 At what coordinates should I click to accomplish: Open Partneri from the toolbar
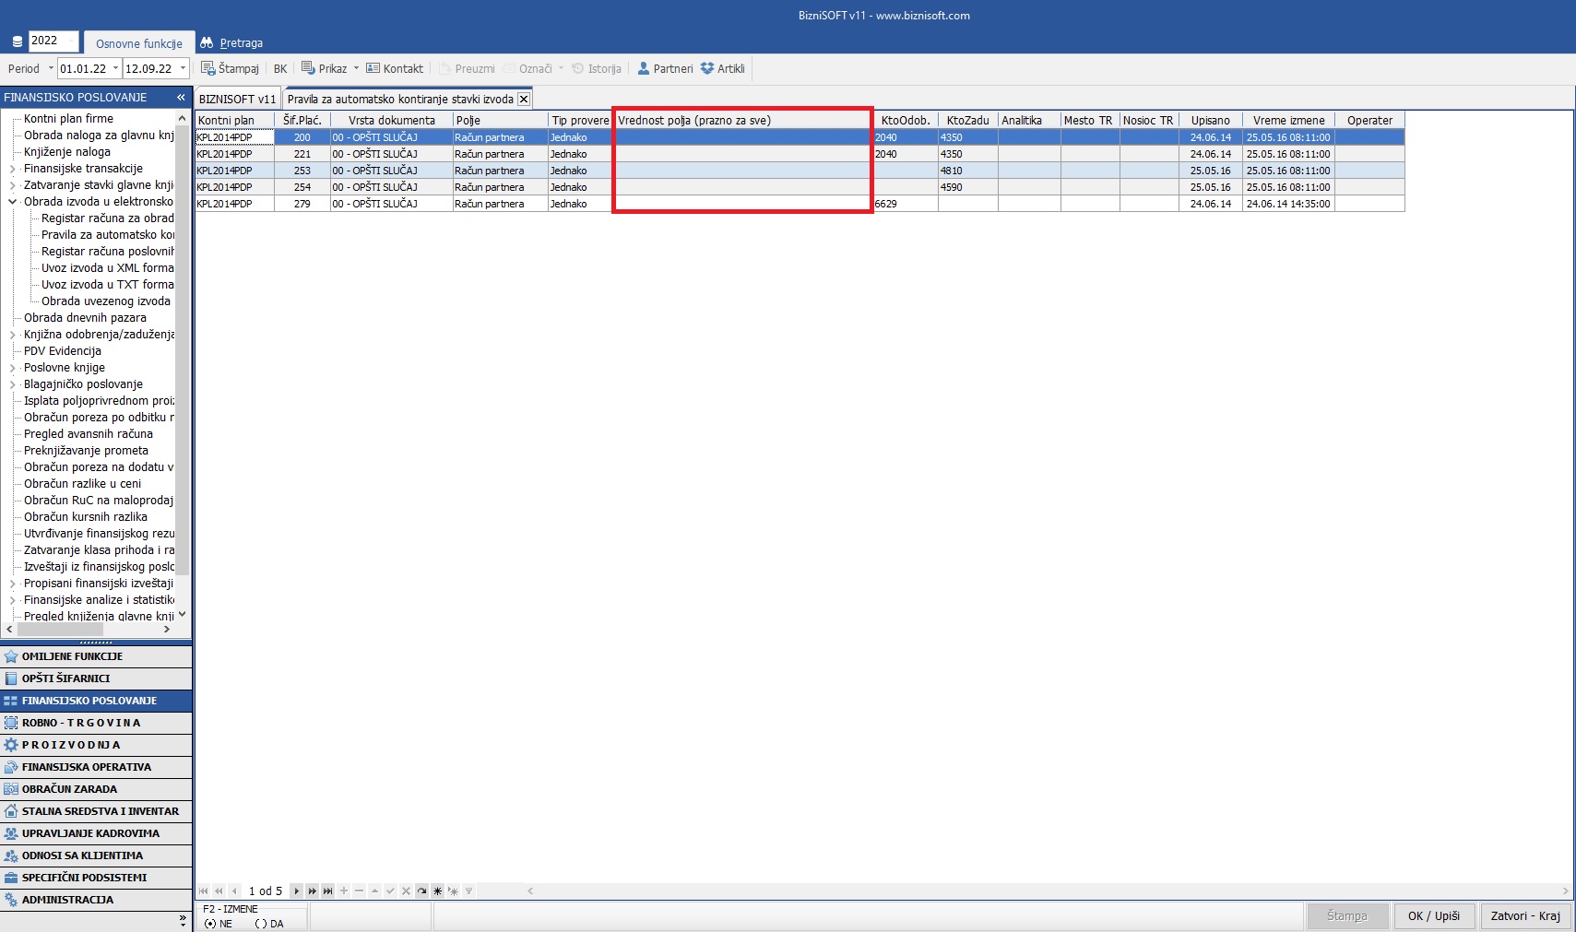point(665,68)
